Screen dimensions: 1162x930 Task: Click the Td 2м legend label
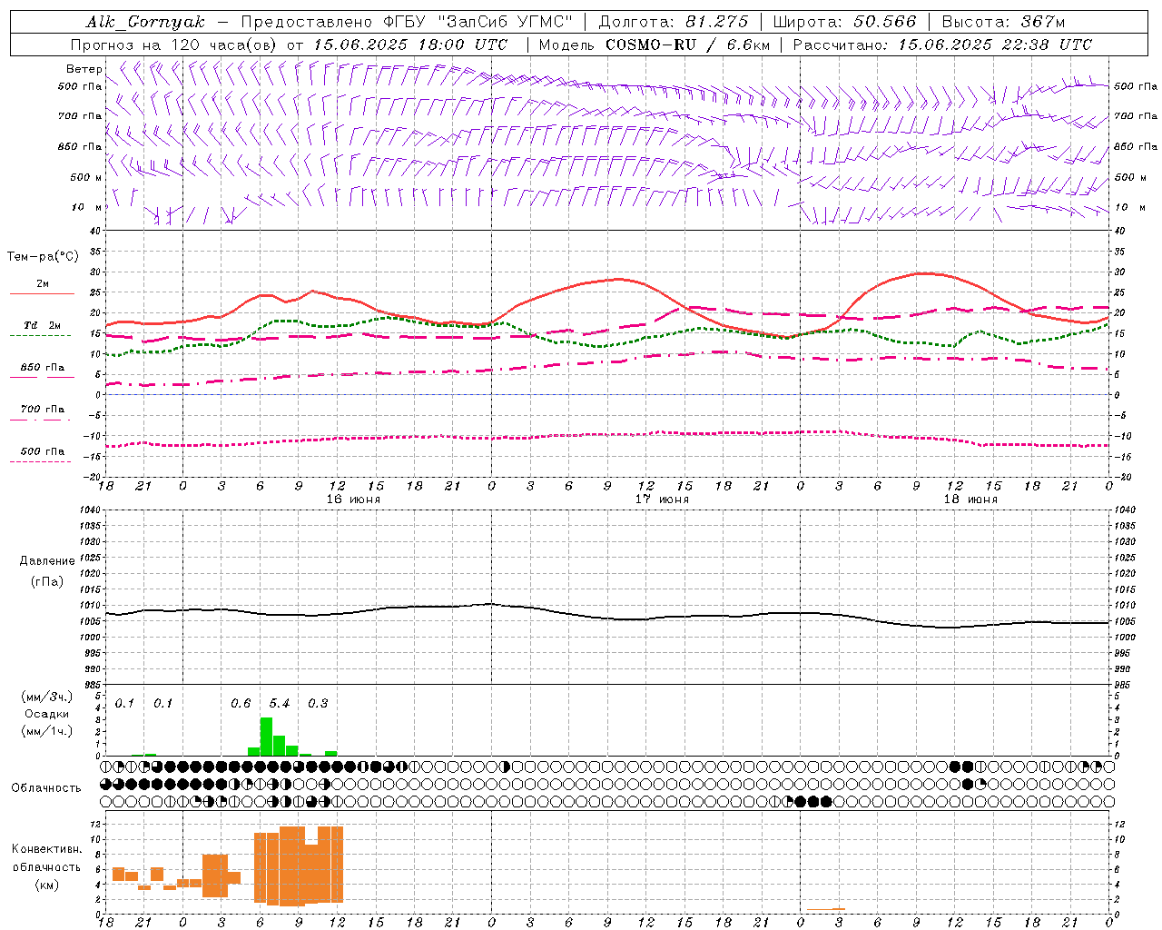point(43,325)
